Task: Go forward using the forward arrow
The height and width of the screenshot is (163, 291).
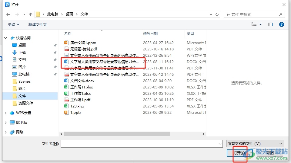Action: [17, 14]
